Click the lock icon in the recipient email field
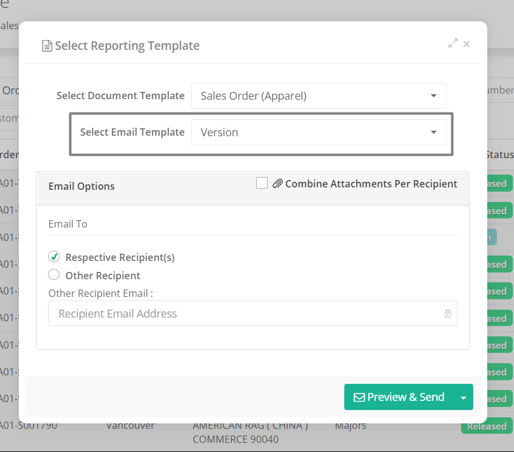514x452 pixels. [448, 314]
